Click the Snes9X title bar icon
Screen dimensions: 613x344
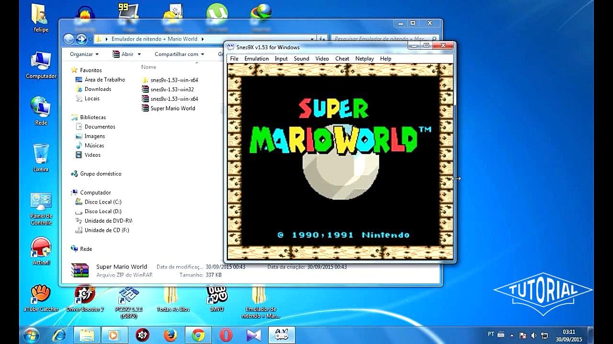(231, 47)
